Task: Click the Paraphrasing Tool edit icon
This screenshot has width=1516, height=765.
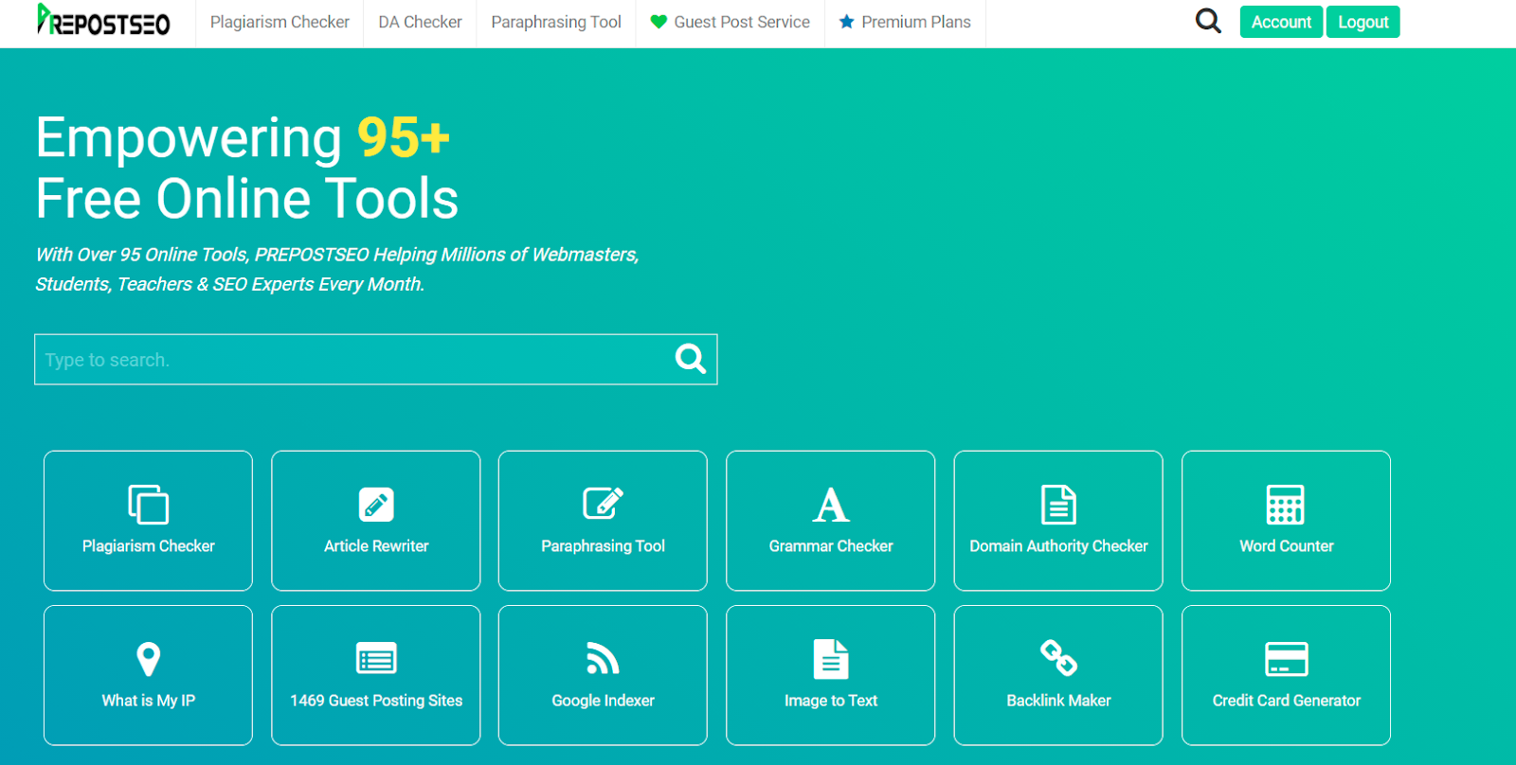Action: 603,503
